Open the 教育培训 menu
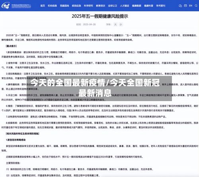199x177 pixels. [x=100, y=6]
